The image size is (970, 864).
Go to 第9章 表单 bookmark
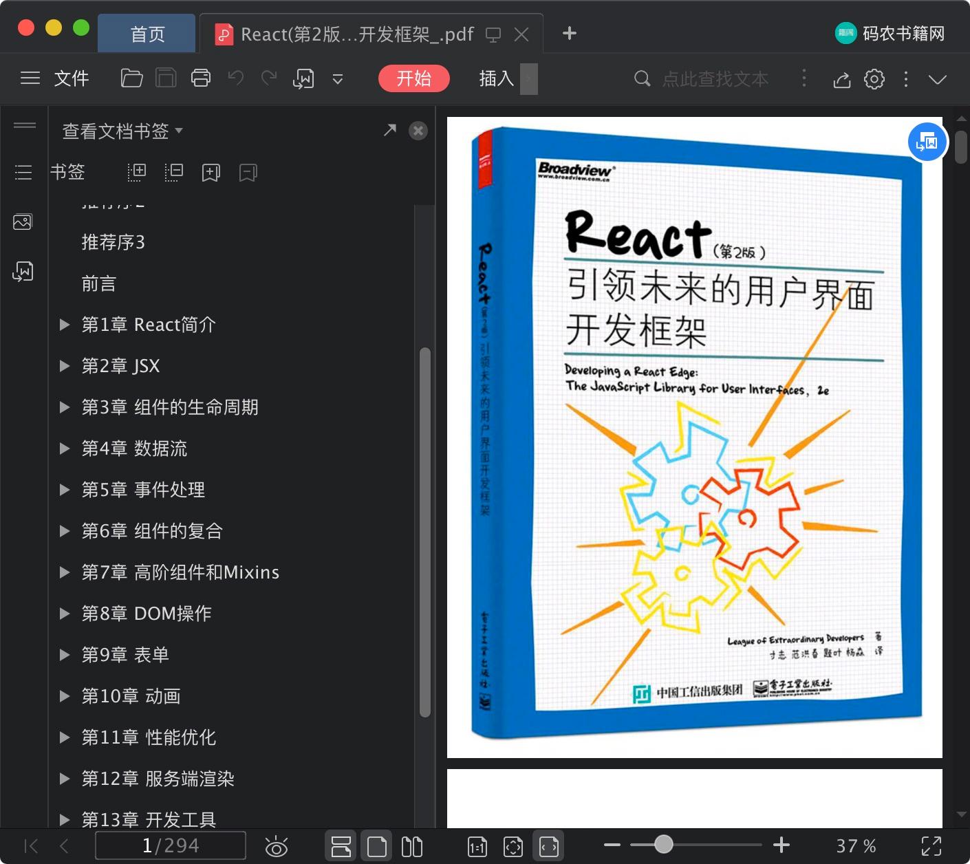coord(125,655)
